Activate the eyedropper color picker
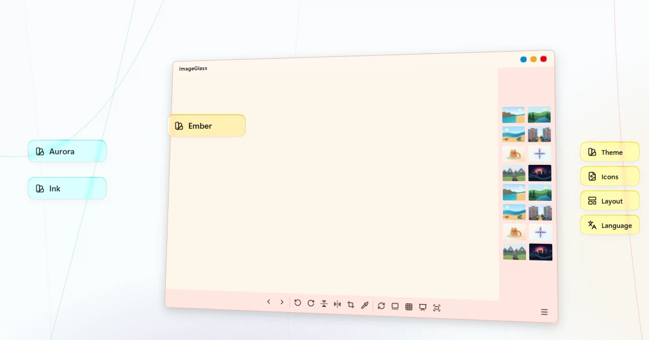The height and width of the screenshot is (340, 649). click(364, 305)
